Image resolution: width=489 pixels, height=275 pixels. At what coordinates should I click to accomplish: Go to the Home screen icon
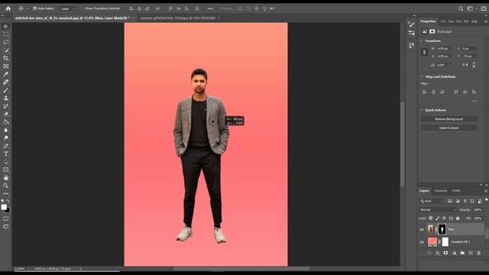click(8, 8)
